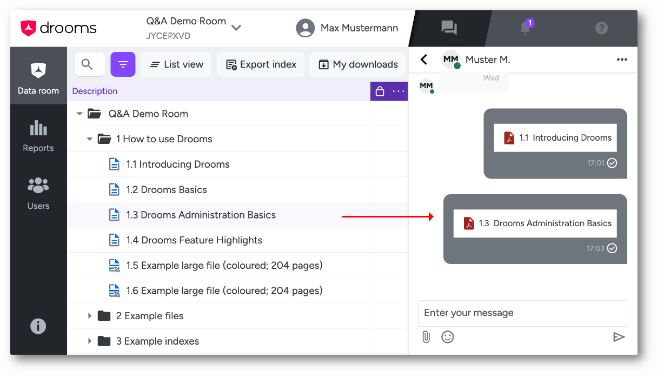The height and width of the screenshot is (376, 657).
Task: Click the lock icon in column header
Action: (x=380, y=91)
